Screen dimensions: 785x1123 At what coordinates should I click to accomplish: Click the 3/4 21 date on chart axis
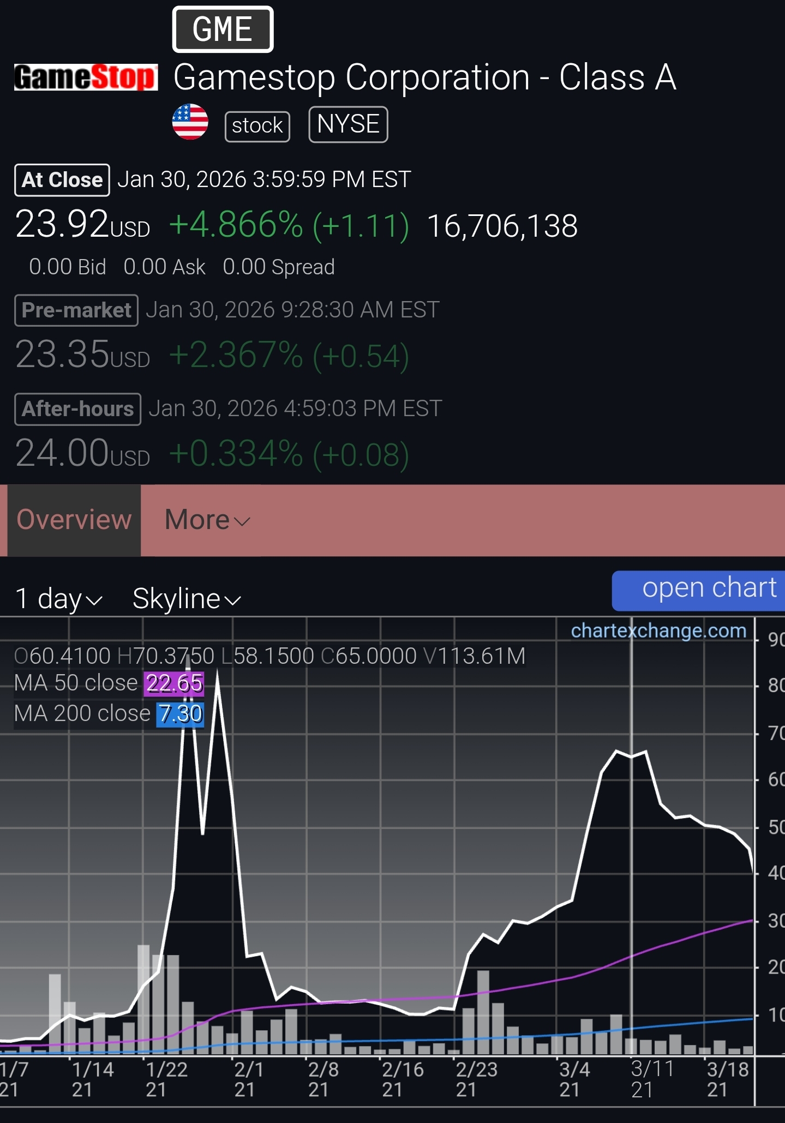(575, 1079)
